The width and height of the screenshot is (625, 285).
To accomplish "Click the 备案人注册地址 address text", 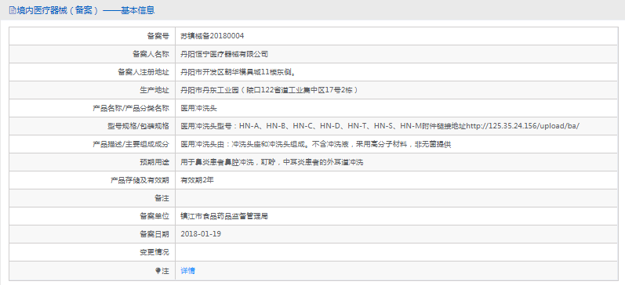I will pos(238,72).
